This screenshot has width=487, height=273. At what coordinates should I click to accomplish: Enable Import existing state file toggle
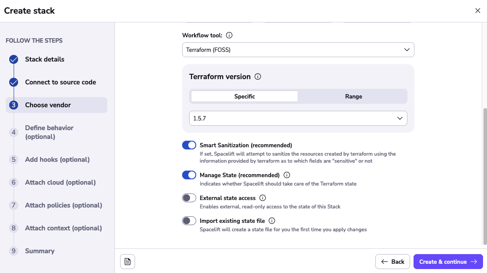coord(189,221)
